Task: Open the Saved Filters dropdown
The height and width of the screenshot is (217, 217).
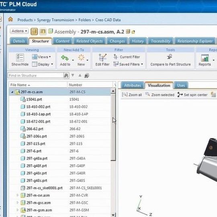Action: coord(128,64)
